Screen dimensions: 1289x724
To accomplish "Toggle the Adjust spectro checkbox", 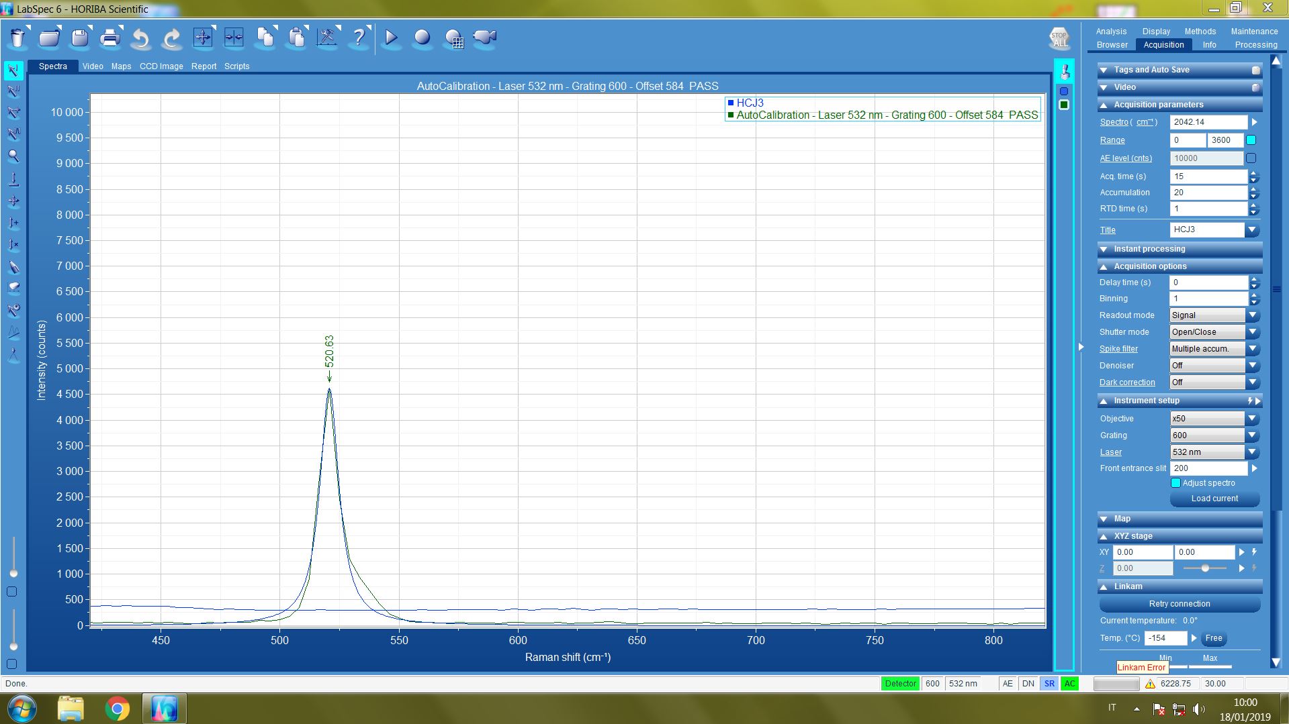I will pos(1175,483).
